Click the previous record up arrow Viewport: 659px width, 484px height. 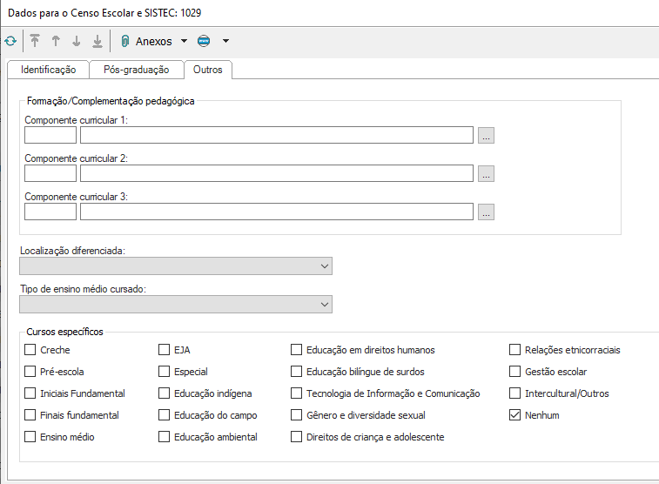56,41
